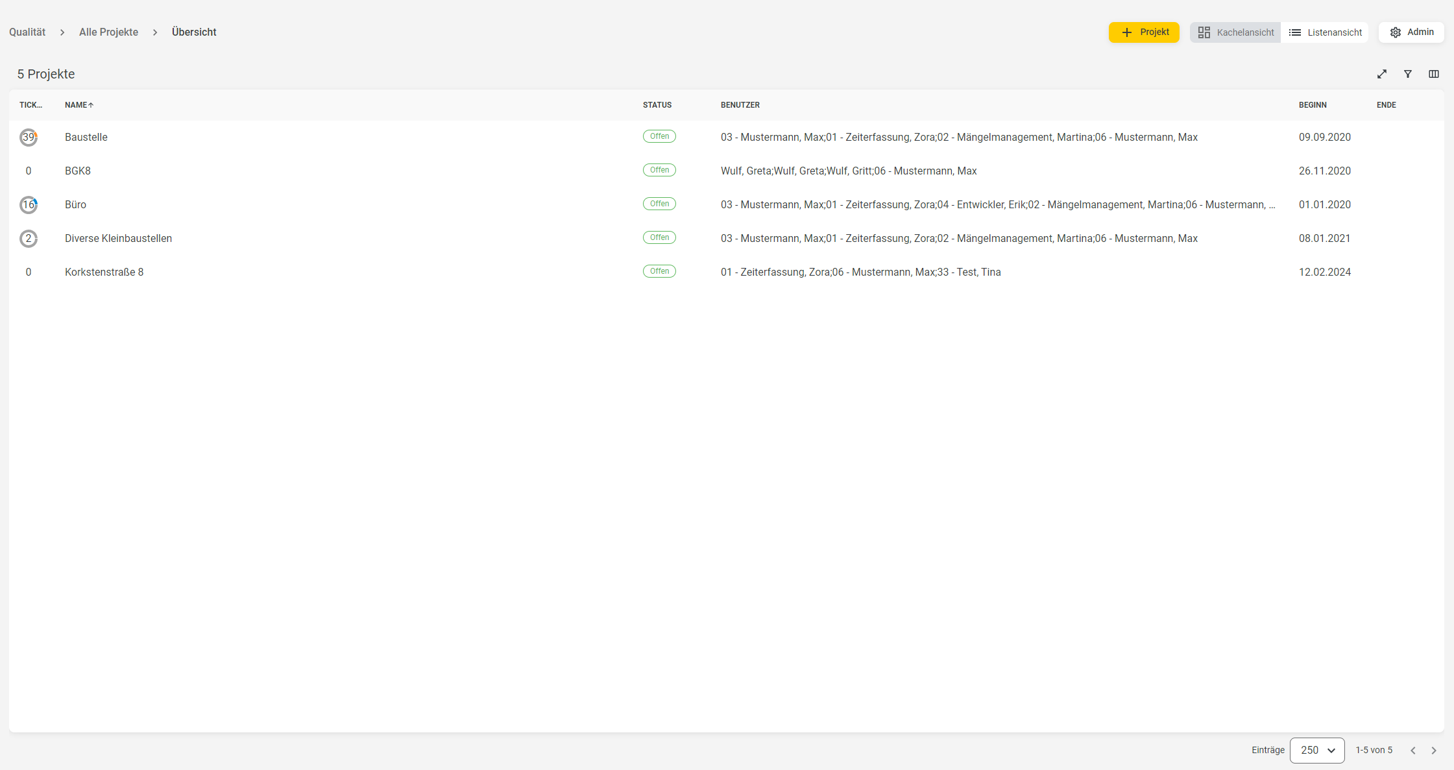The height and width of the screenshot is (770, 1454).
Task: Click Offen status badge of Baustelle
Action: pyautogui.click(x=659, y=136)
